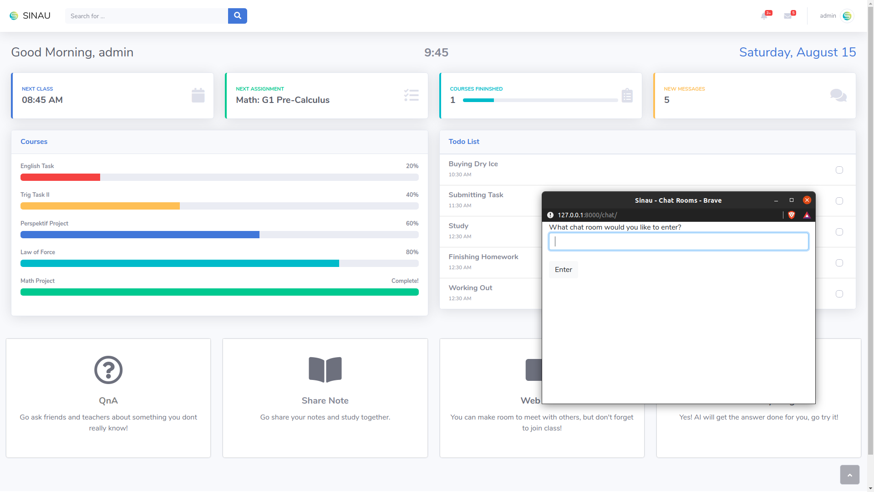Click the SINAU logo link
The height and width of the screenshot is (492, 874).
[x=30, y=16]
